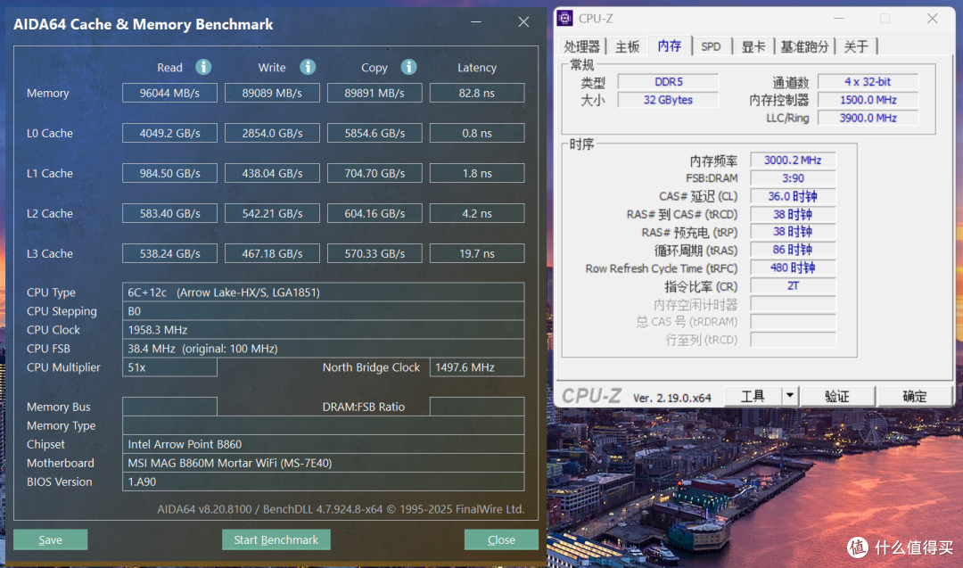The height and width of the screenshot is (568, 963).
Task: Click the LLC/Ring value 3900.0 MHz
Action: (868, 118)
